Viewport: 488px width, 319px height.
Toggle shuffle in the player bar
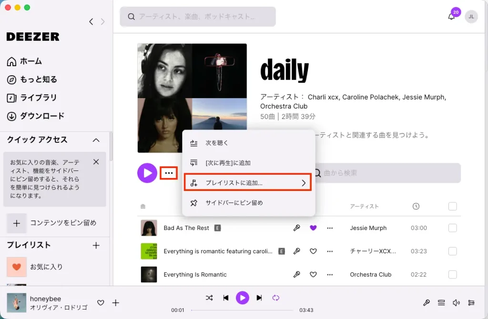pos(209,298)
